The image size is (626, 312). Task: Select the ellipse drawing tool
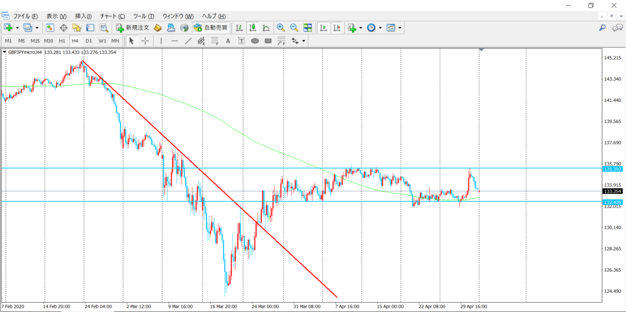(255, 41)
